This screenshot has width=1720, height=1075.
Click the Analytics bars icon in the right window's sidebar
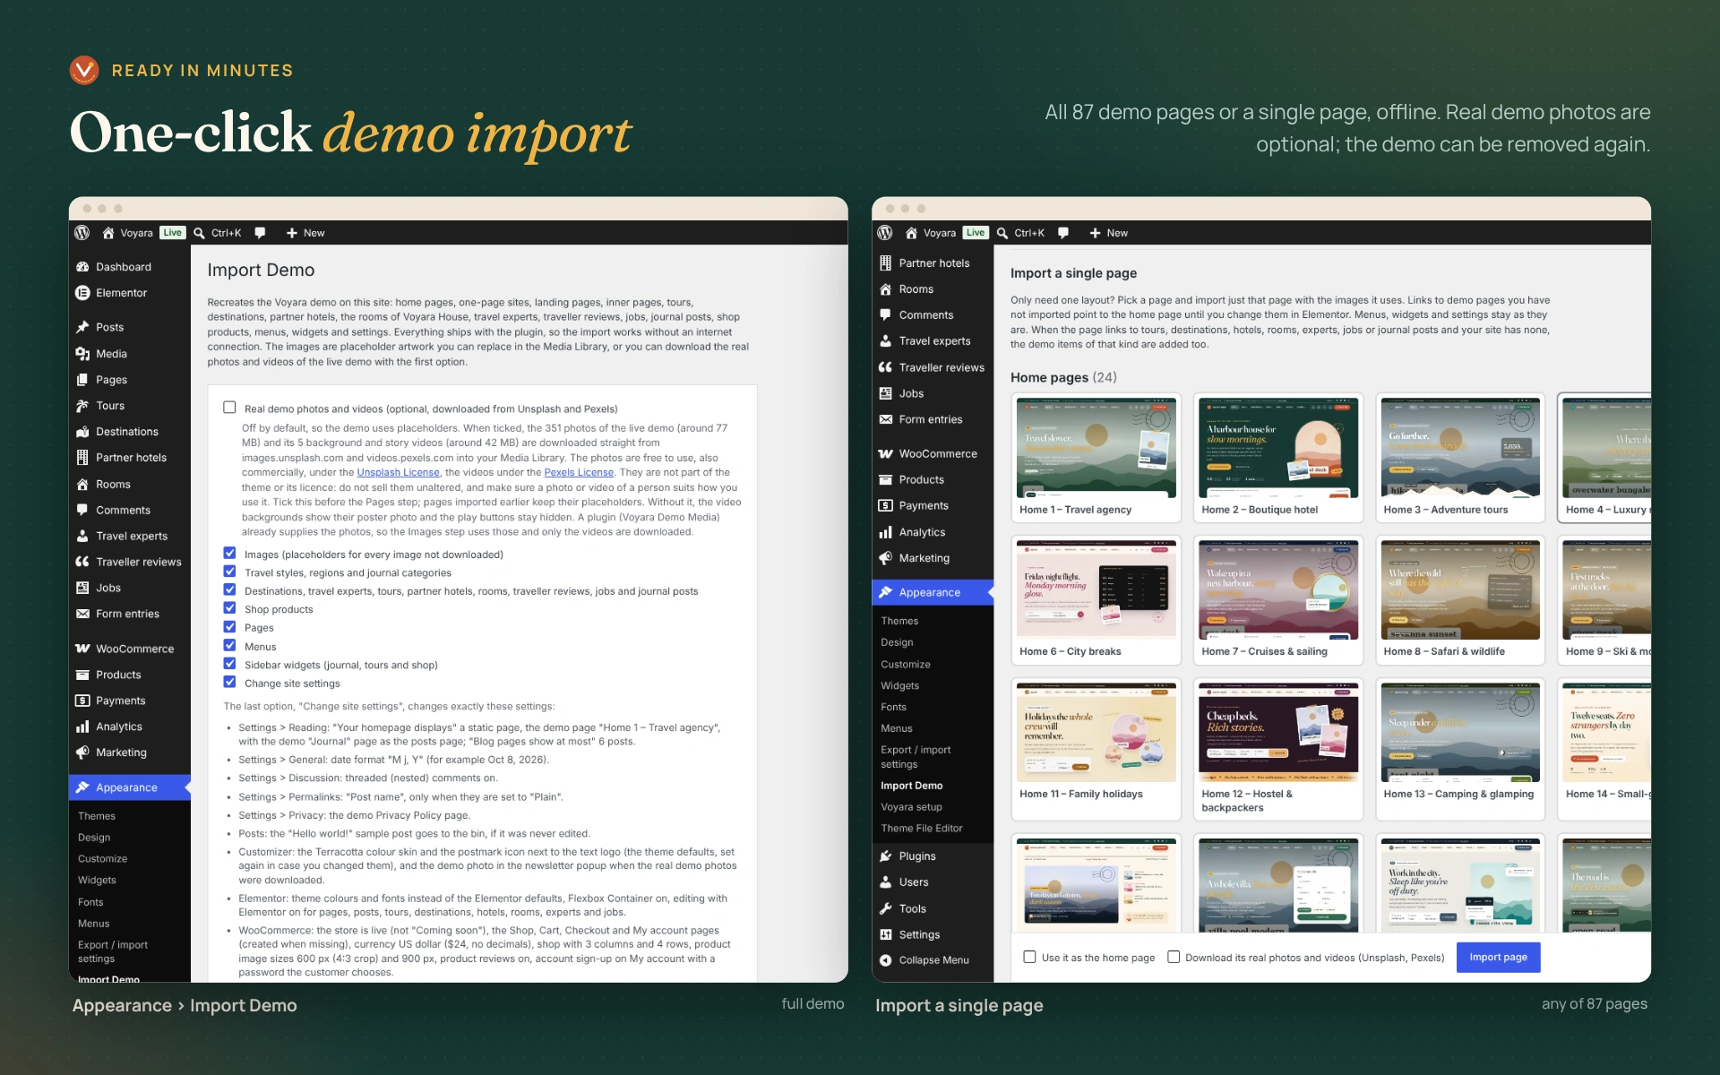[x=885, y=532]
